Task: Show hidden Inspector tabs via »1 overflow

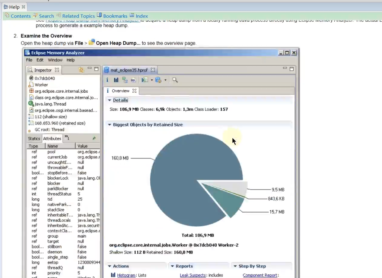Action: click(67, 138)
